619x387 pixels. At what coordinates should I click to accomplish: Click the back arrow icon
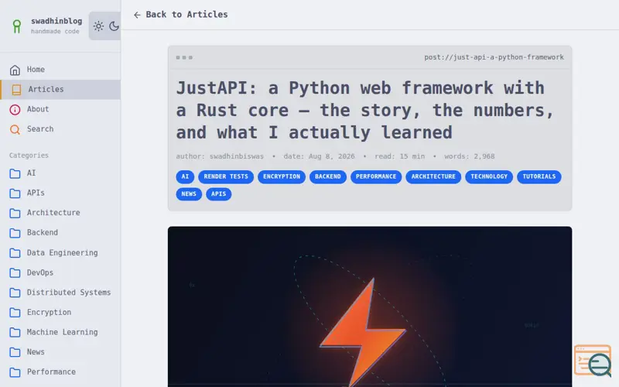click(137, 15)
